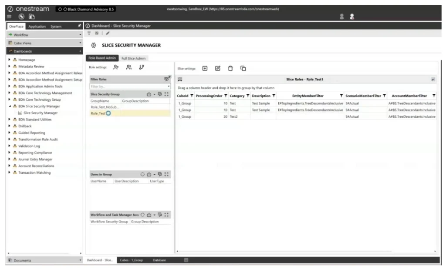Select the Role_Test1 group row

point(130,113)
